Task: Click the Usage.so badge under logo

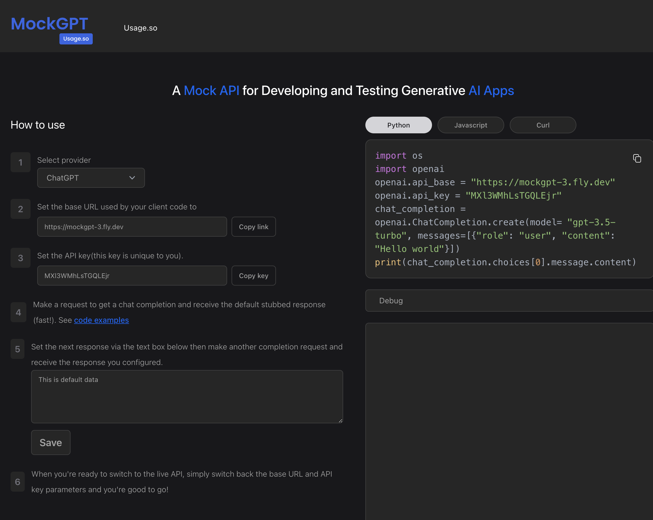Action: [76, 39]
